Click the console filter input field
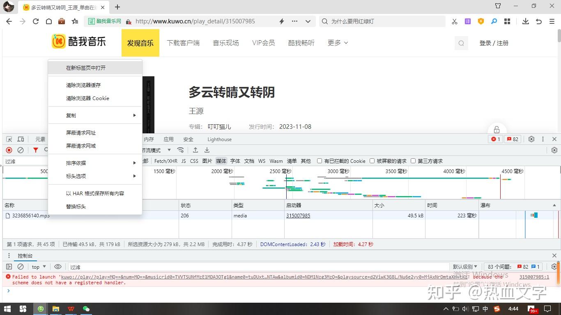 pyautogui.click(x=259, y=267)
